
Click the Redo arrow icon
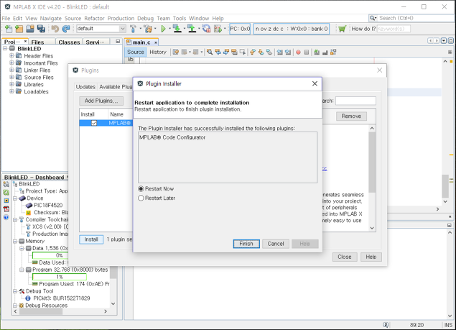[x=66, y=29]
